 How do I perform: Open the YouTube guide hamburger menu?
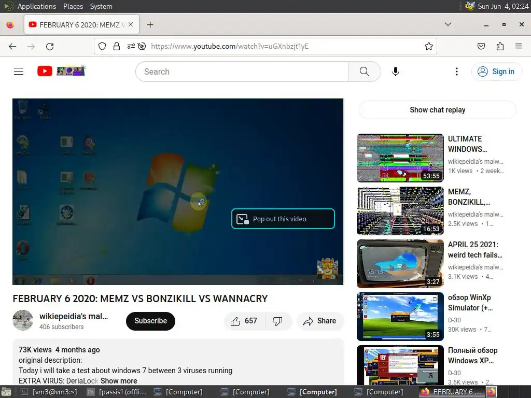point(19,72)
